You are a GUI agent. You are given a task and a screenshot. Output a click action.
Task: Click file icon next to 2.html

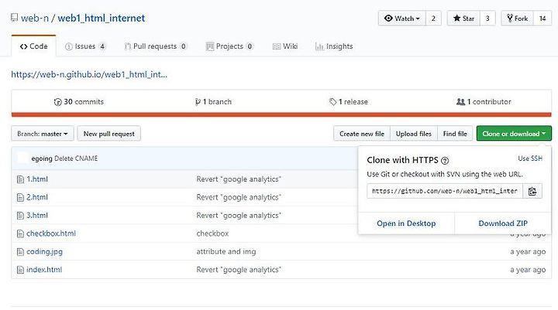tap(20, 197)
